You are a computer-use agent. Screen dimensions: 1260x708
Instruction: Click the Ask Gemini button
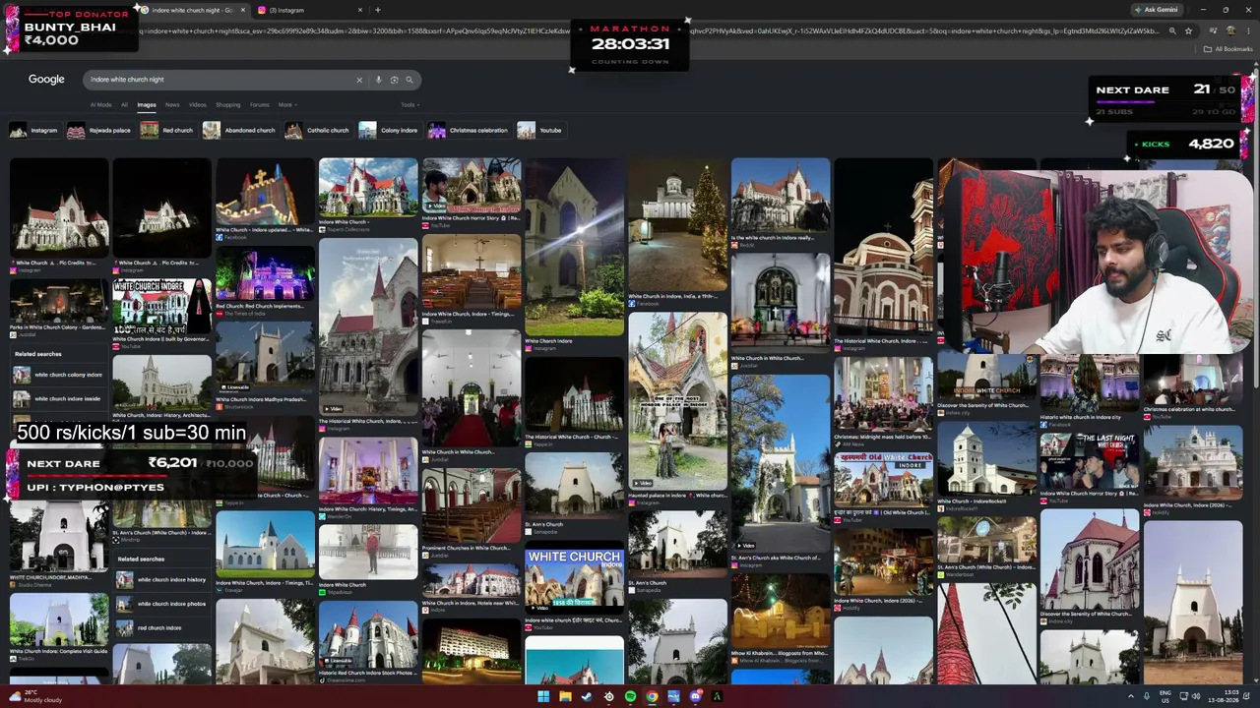coord(1157,10)
